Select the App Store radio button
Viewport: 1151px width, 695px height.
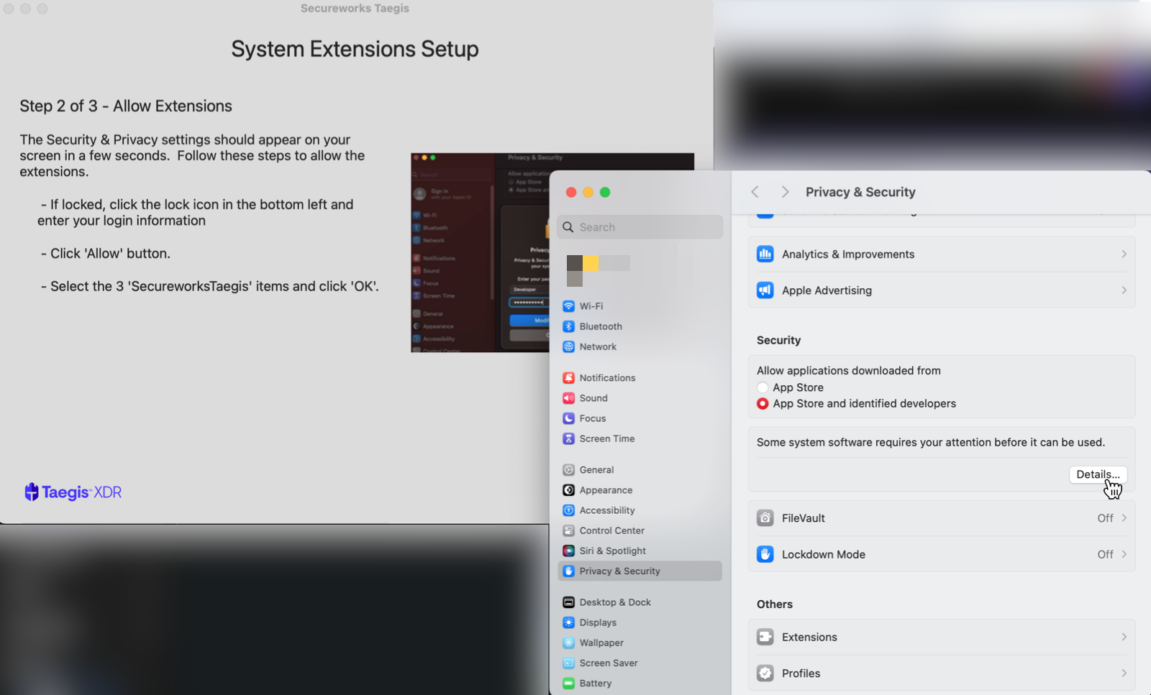click(x=763, y=387)
